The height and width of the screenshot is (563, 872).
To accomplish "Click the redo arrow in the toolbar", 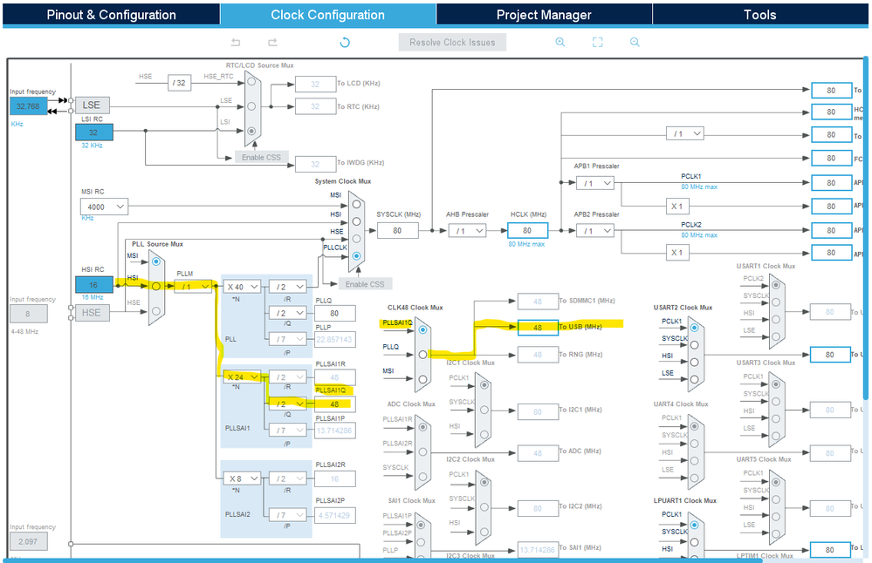I will (272, 42).
